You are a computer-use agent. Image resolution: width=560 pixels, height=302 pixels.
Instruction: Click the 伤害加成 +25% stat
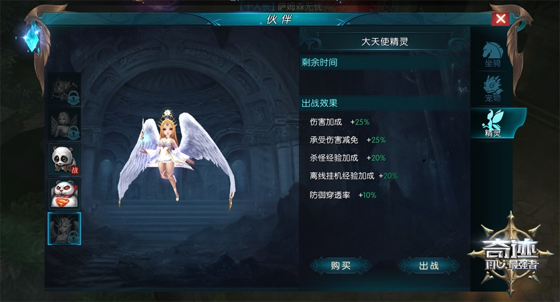pyautogui.click(x=339, y=122)
